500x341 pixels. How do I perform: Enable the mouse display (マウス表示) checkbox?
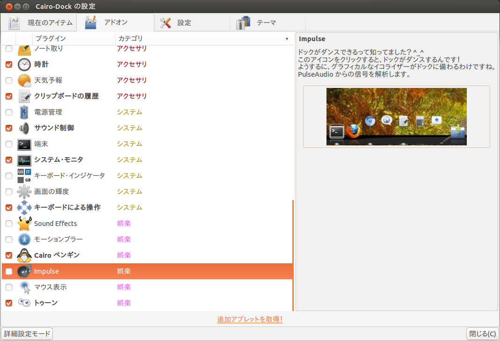point(9,287)
